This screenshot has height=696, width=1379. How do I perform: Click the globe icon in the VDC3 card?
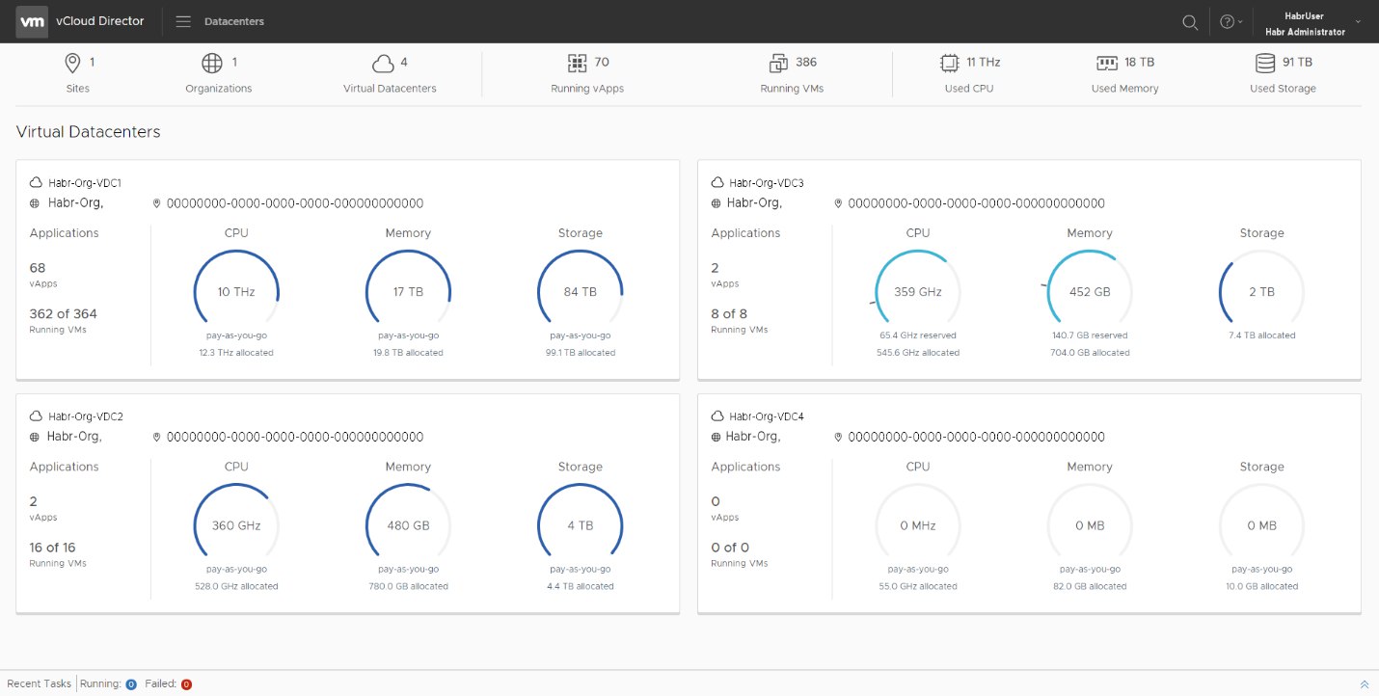pos(716,203)
